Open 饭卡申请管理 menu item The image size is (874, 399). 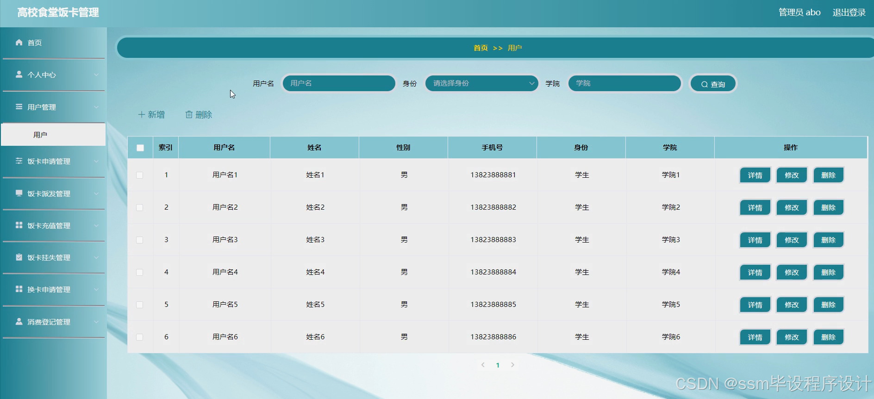click(x=54, y=162)
